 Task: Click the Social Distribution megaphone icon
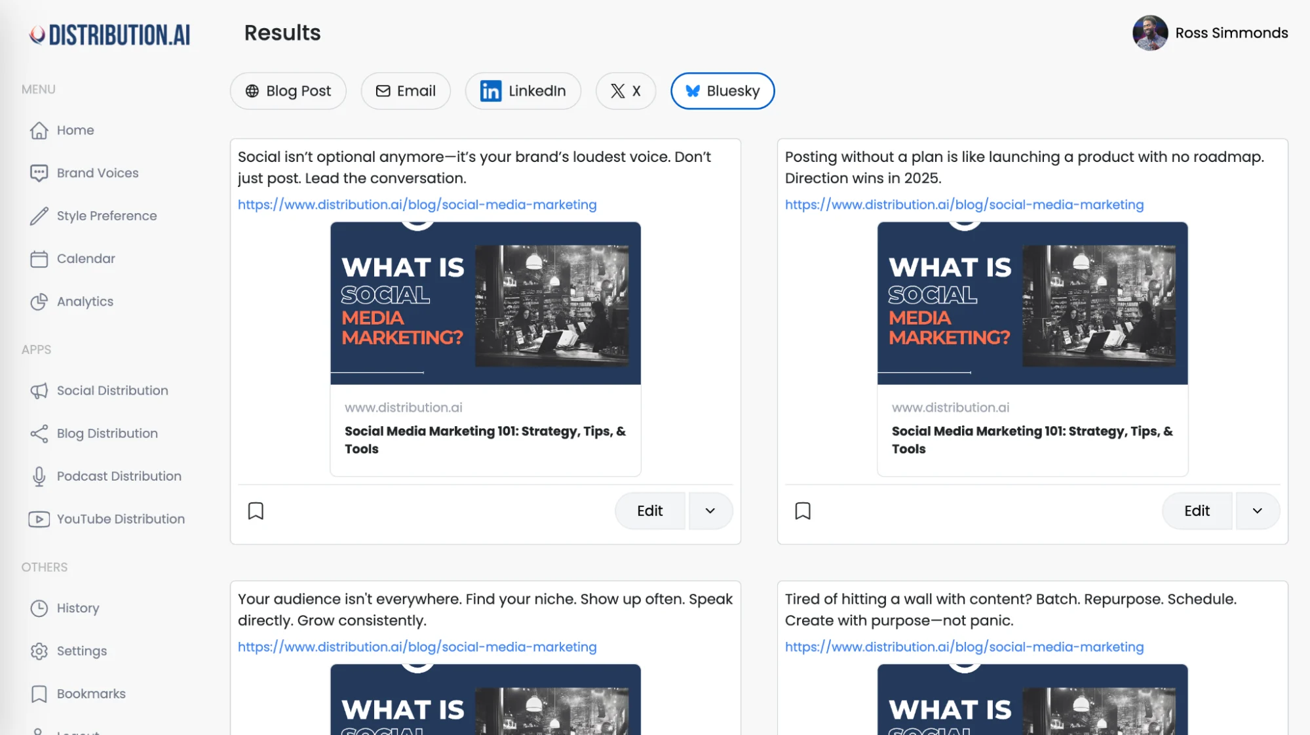(39, 391)
